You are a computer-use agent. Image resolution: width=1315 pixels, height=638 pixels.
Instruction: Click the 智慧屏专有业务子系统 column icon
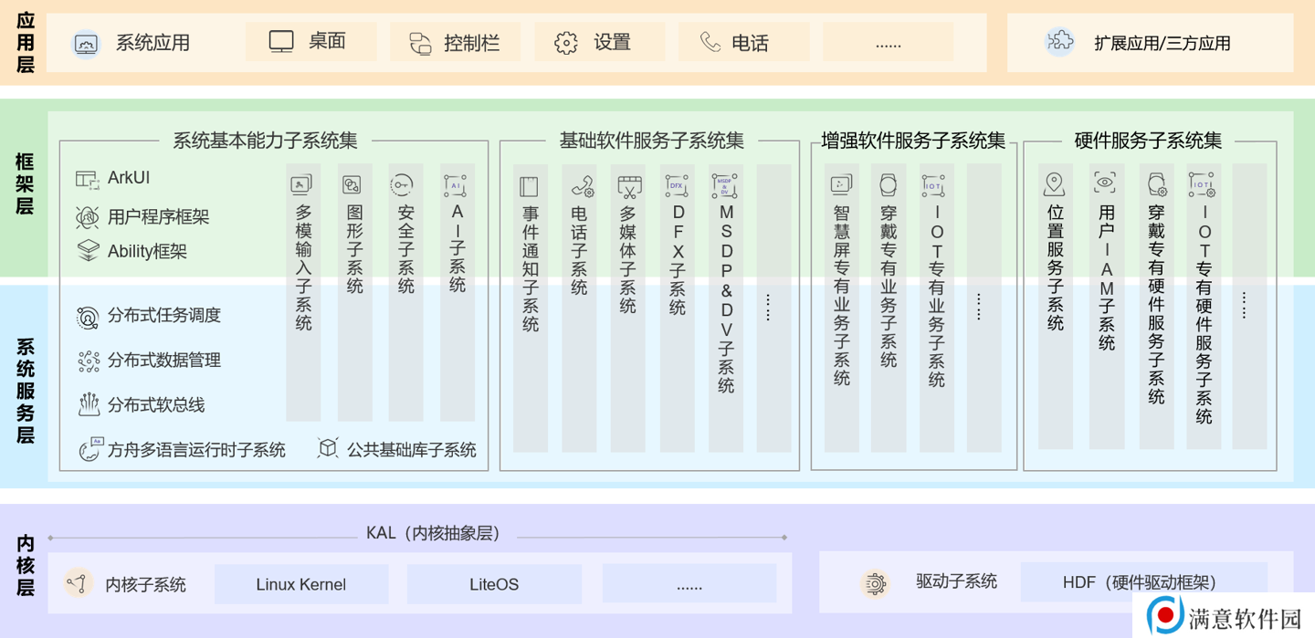[x=841, y=184]
